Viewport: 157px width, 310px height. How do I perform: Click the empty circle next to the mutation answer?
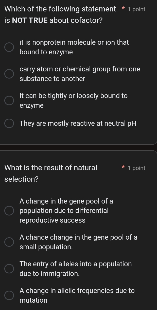(9, 295)
